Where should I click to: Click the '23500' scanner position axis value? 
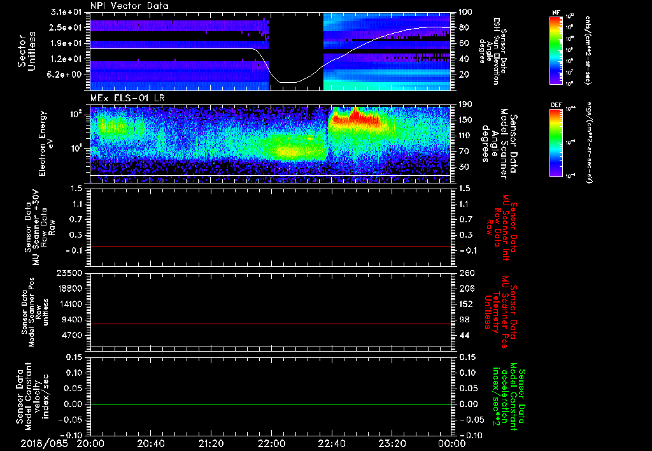(x=69, y=273)
